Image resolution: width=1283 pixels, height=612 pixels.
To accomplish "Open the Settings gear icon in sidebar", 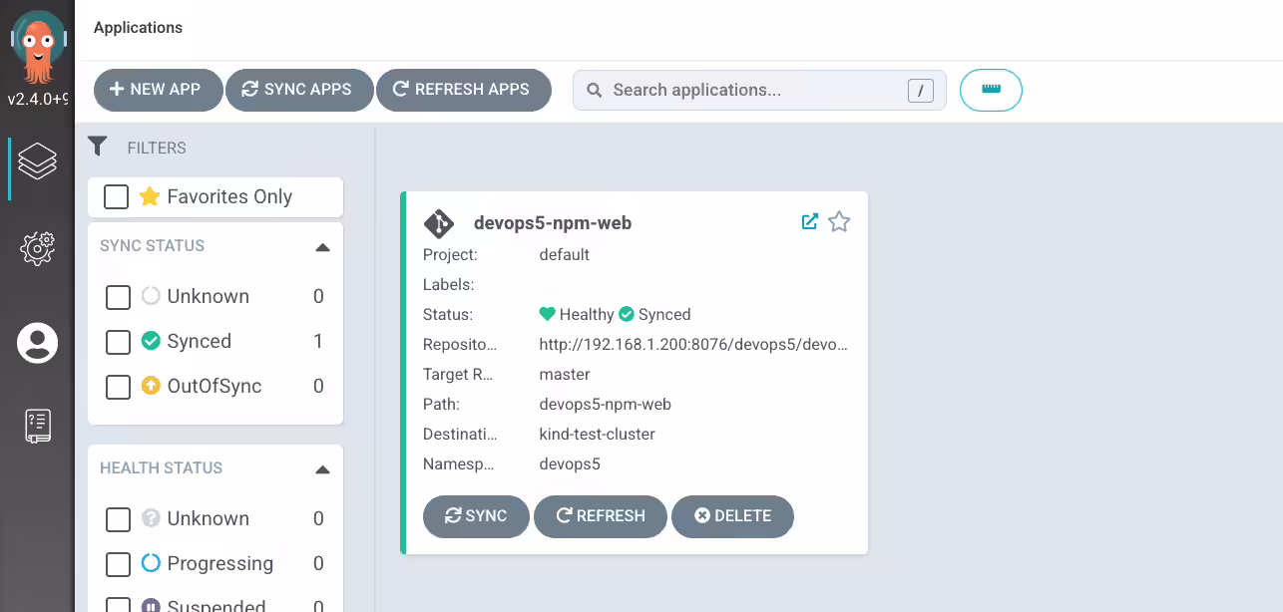I will tap(37, 248).
